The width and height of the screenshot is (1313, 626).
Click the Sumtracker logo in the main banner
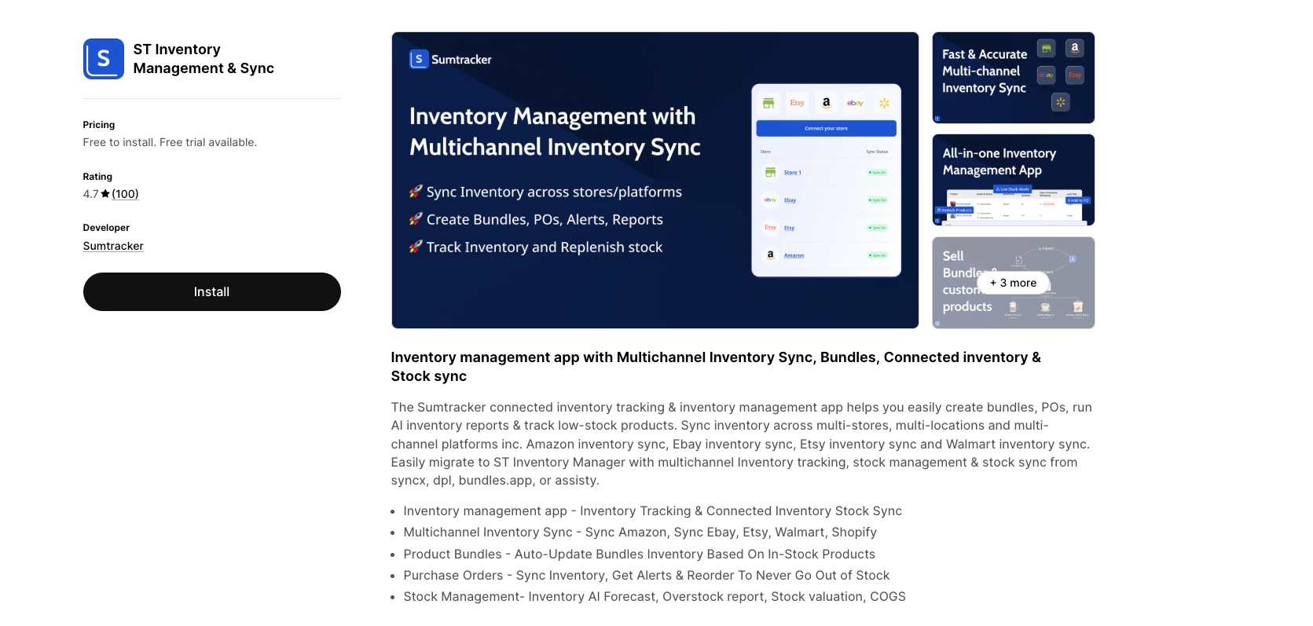pyautogui.click(x=450, y=60)
